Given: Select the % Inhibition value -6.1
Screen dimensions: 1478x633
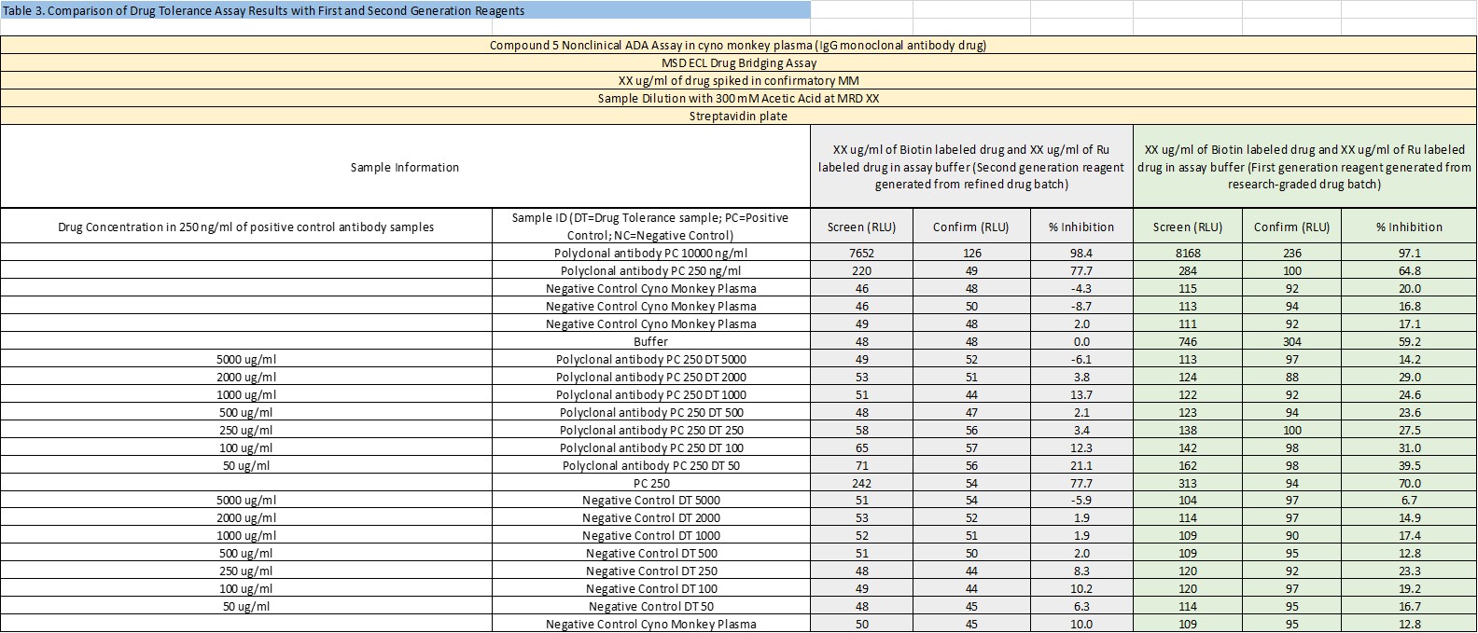Looking at the screenshot, I should pyautogui.click(x=1081, y=360).
